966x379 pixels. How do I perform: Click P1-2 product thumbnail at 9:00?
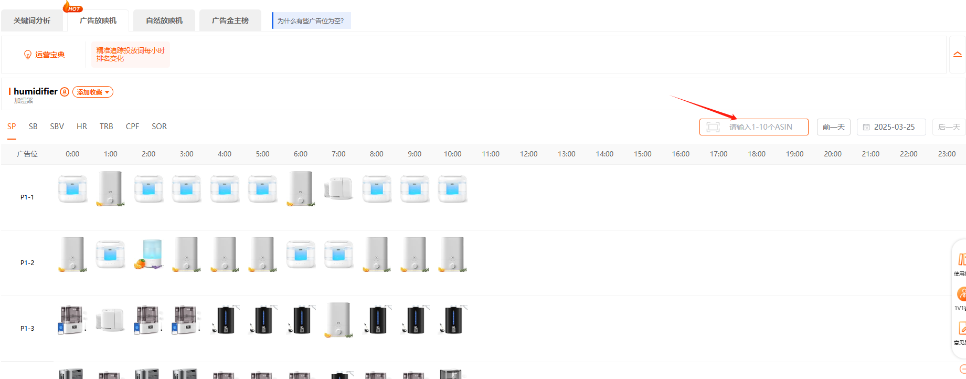[415, 254]
